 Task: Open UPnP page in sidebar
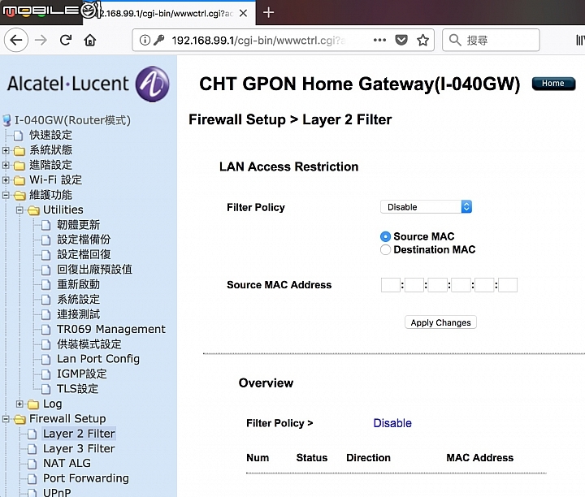[x=57, y=492]
